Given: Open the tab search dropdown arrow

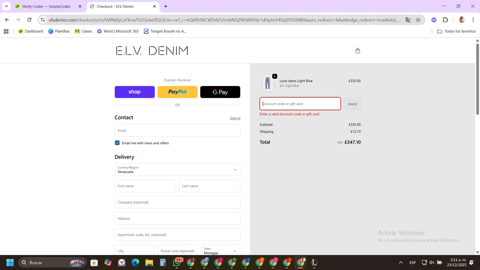Looking at the screenshot, I should coord(6,6).
